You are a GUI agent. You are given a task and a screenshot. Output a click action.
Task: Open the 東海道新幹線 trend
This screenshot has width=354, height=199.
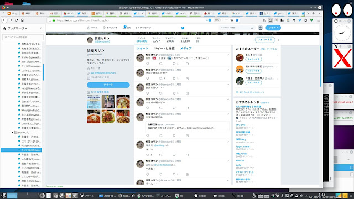pos(243,132)
